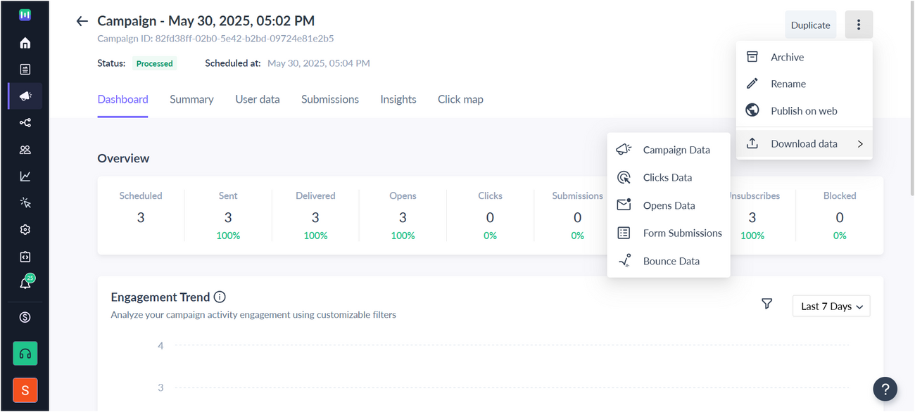Switch to the Insights tab
The image size is (915, 412).
(398, 99)
